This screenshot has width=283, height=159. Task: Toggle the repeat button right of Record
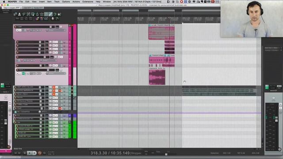coord(44,153)
